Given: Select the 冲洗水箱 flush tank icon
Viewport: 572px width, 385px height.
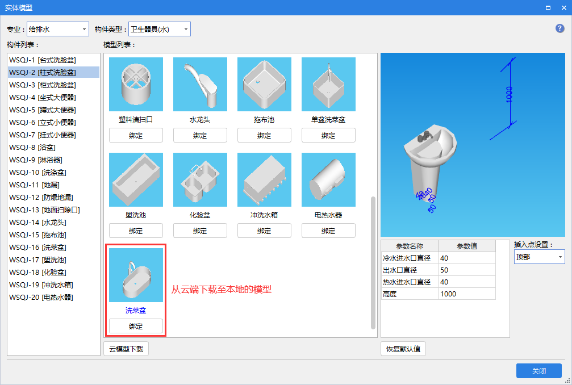Looking at the screenshot, I should [264, 179].
